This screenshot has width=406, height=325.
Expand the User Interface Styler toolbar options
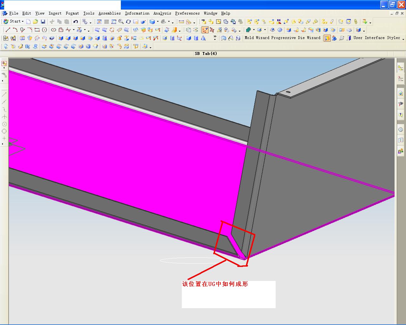(403, 39)
